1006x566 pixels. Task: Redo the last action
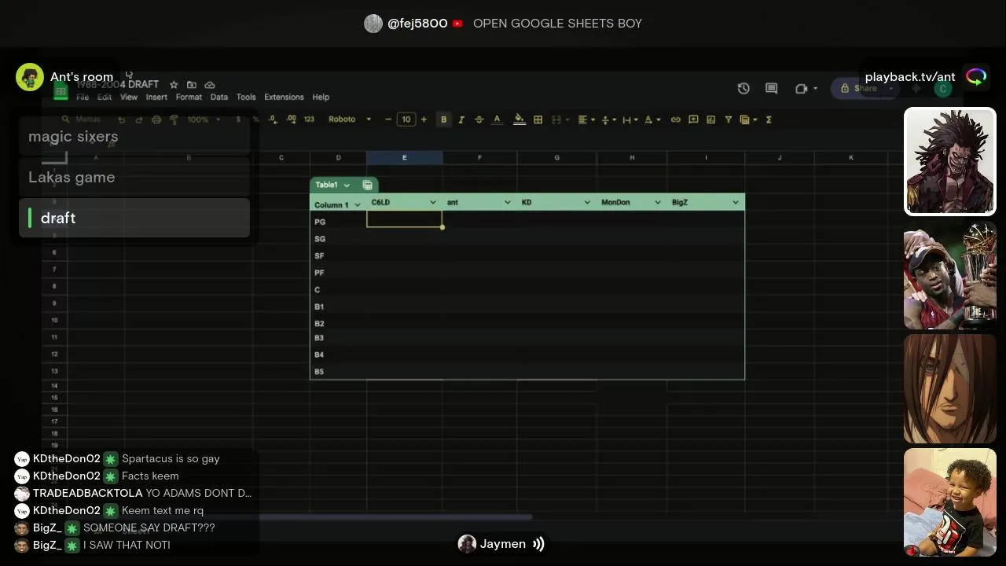pos(139,119)
